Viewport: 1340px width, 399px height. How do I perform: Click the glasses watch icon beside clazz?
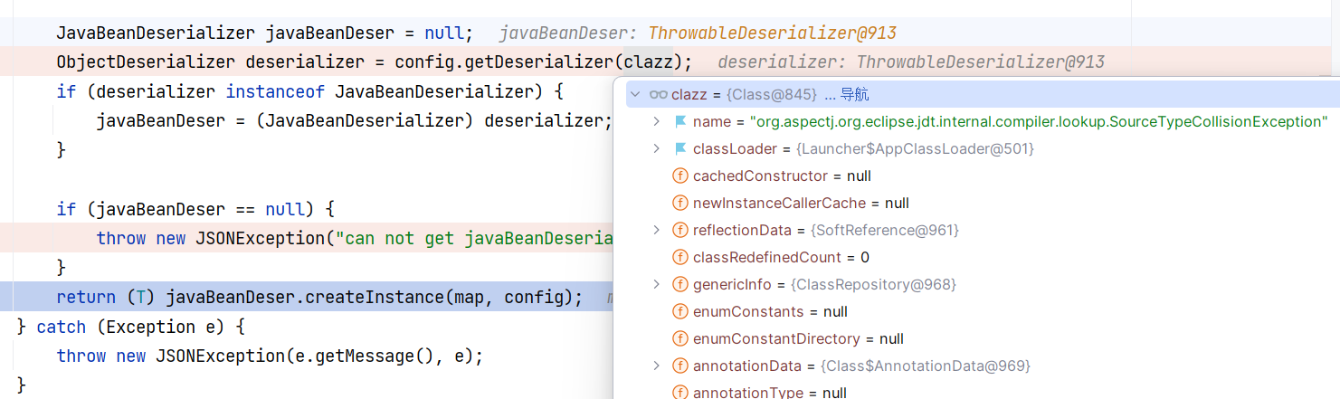[658, 95]
